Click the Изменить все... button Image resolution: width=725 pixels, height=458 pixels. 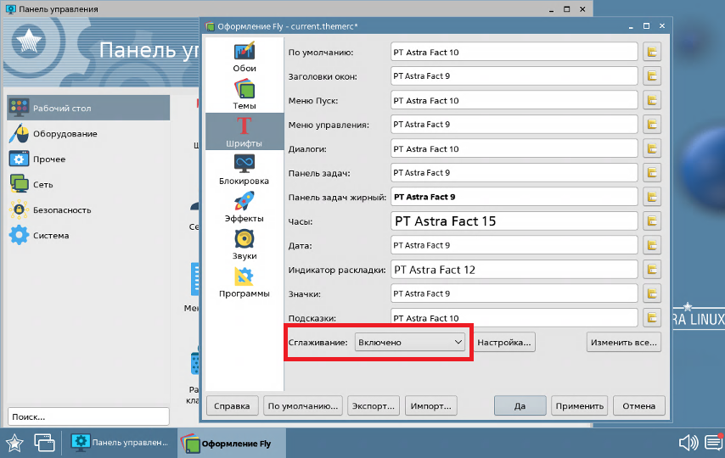point(623,342)
